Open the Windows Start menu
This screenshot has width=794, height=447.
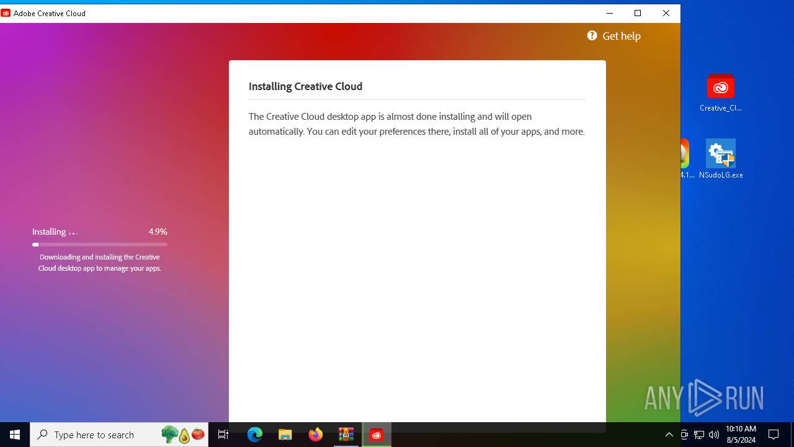pyautogui.click(x=15, y=435)
